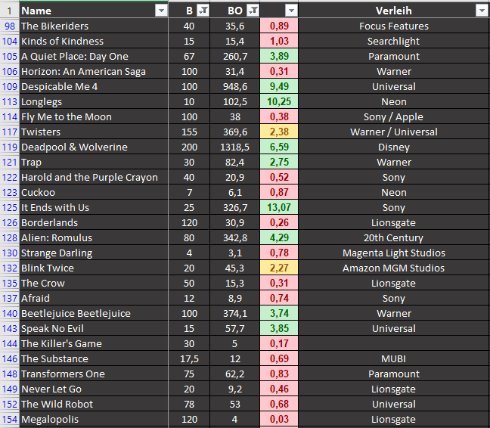Select the budget value 17,5

pos(189,358)
